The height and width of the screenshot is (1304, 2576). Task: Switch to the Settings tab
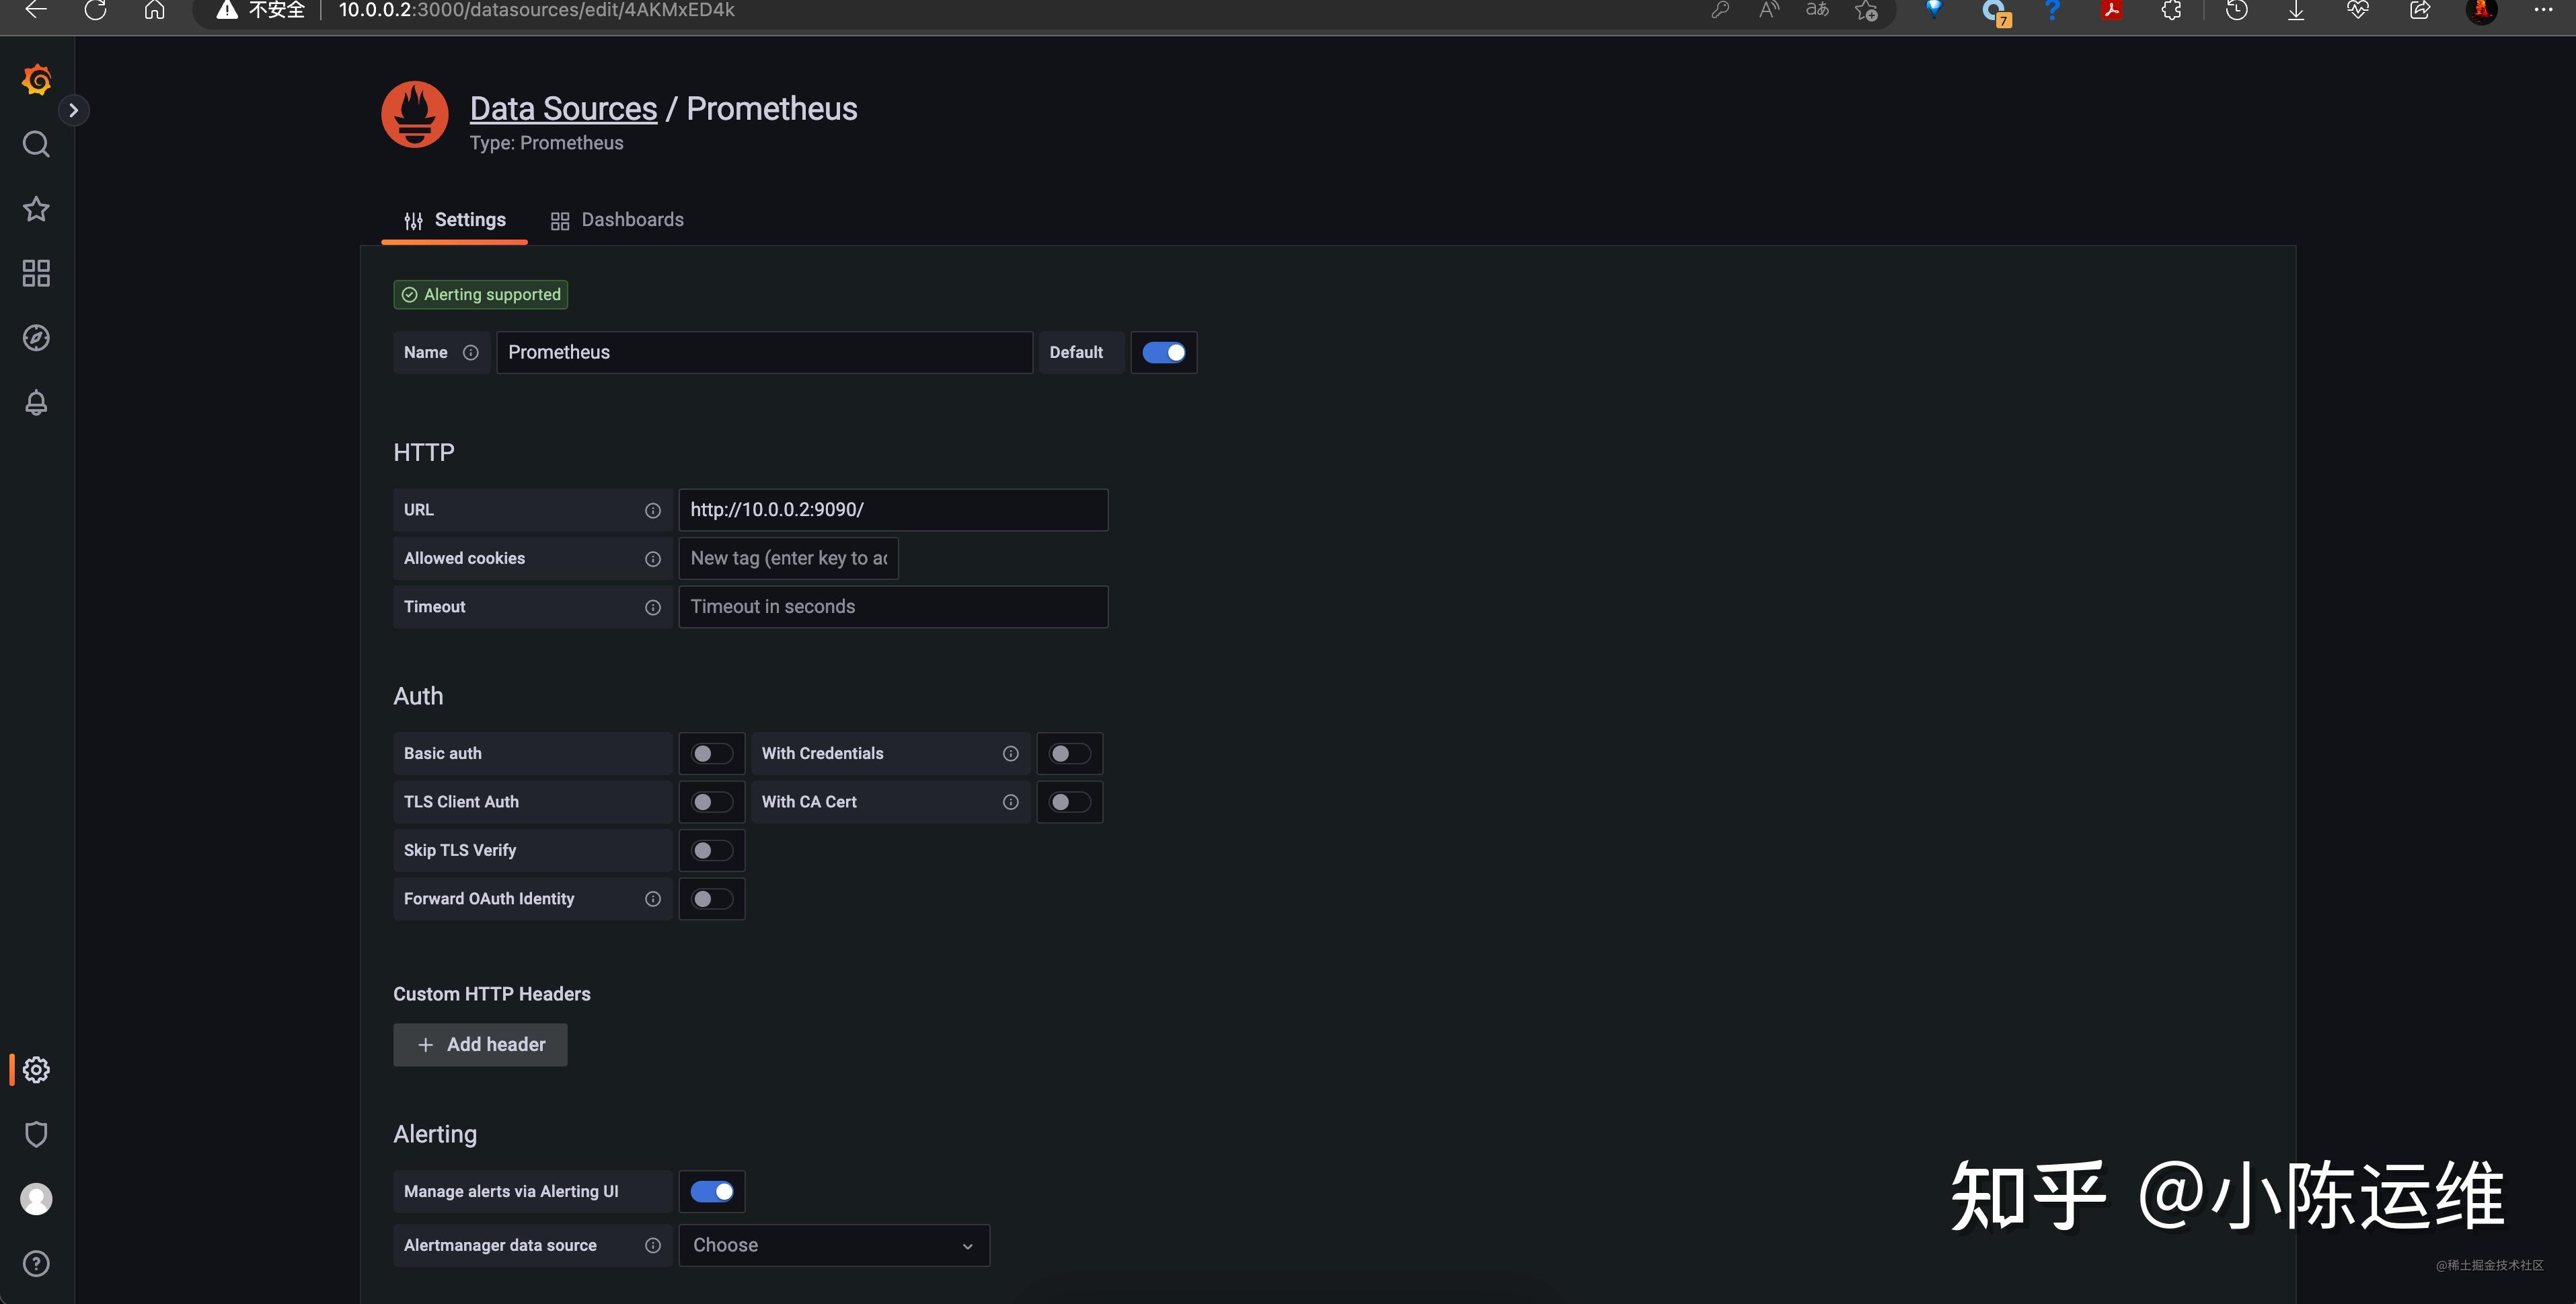tap(469, 219)
